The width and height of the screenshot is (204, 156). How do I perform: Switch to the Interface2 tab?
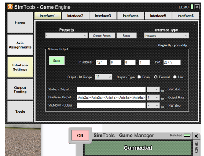[75, 16]
